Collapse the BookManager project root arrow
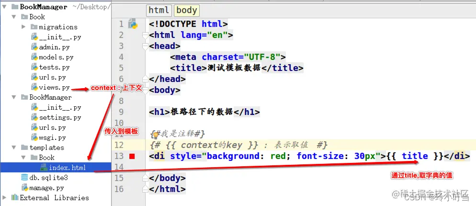 tap(4, 7)
